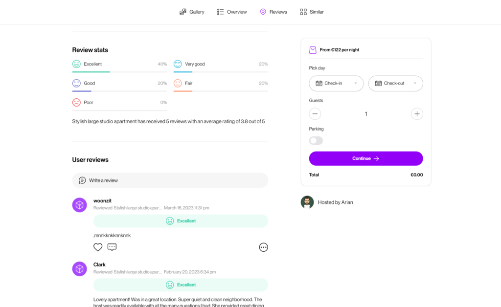Open the three-dots menu on woonzit's review

pyautogui.click(x=263, y=247)
